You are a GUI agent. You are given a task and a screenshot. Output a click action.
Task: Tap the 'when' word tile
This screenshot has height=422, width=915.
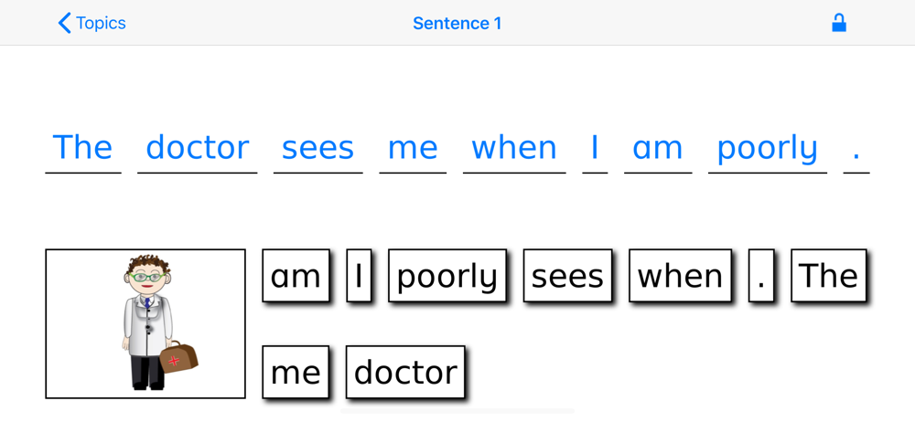pos(680,276)
